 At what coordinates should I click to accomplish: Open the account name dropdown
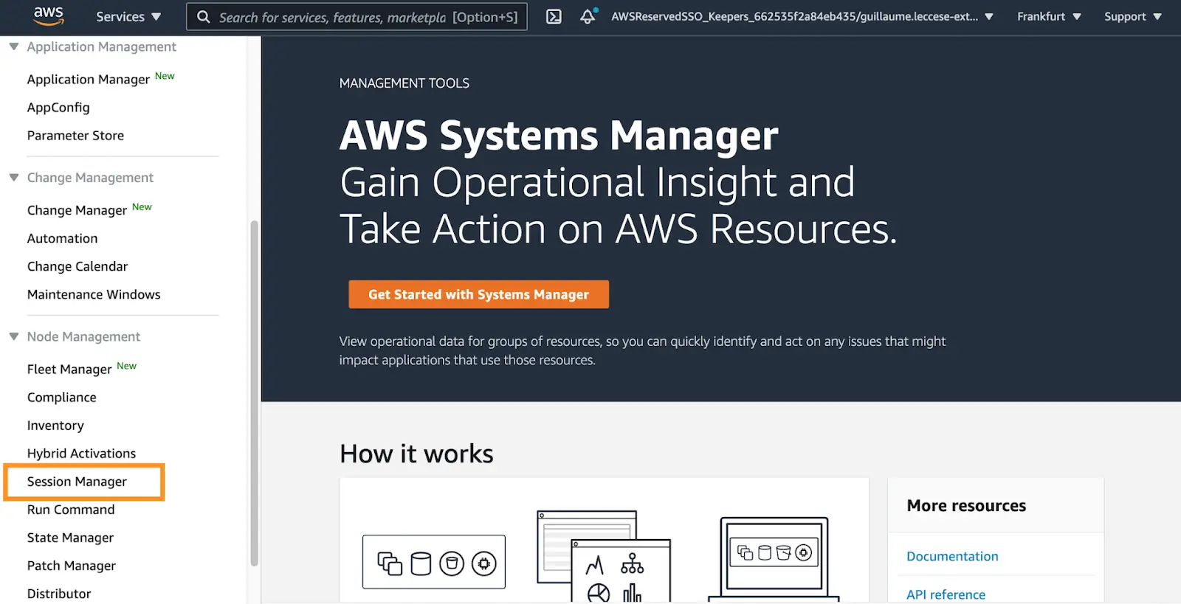[x=802, y=16]
